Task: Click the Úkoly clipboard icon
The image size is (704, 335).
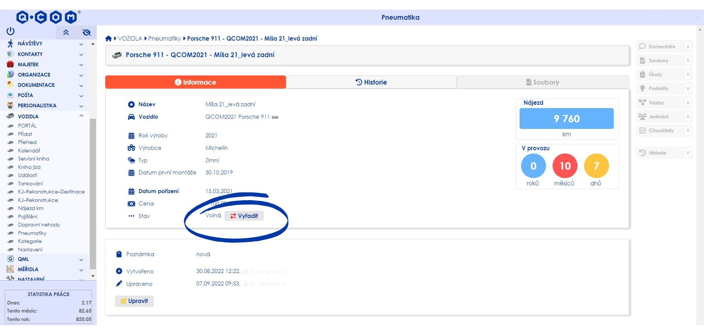Action: pyautogui.click(x=642, y=74)
